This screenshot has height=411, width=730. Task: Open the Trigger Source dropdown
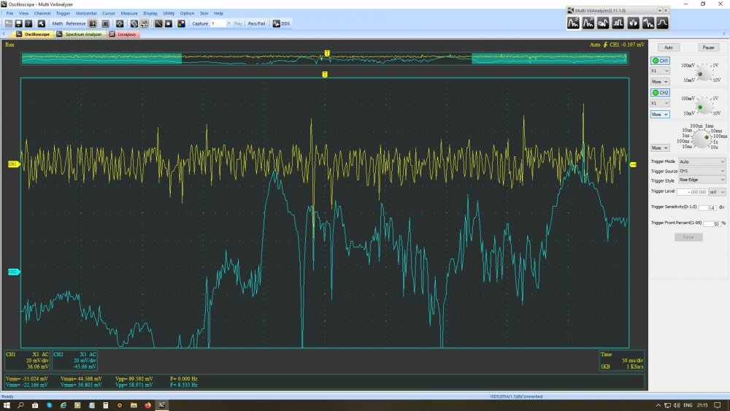pyautogui.click(x=702, y=171)
